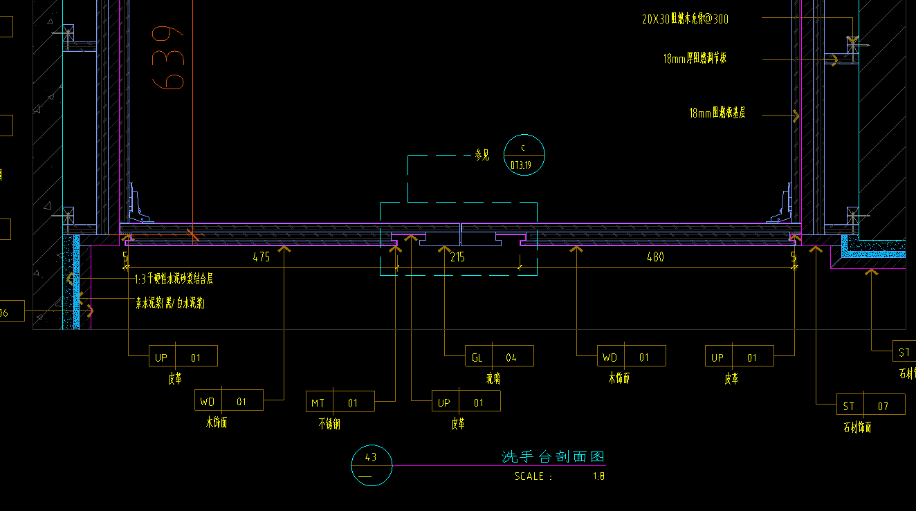Click the drawing number 43 circle
Viewport: 916px width, 511px height.
tap(372, 465)
